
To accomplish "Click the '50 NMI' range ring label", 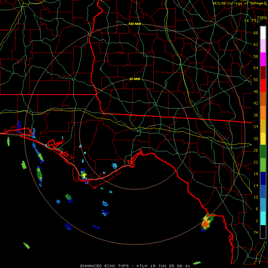I will 135,79.
